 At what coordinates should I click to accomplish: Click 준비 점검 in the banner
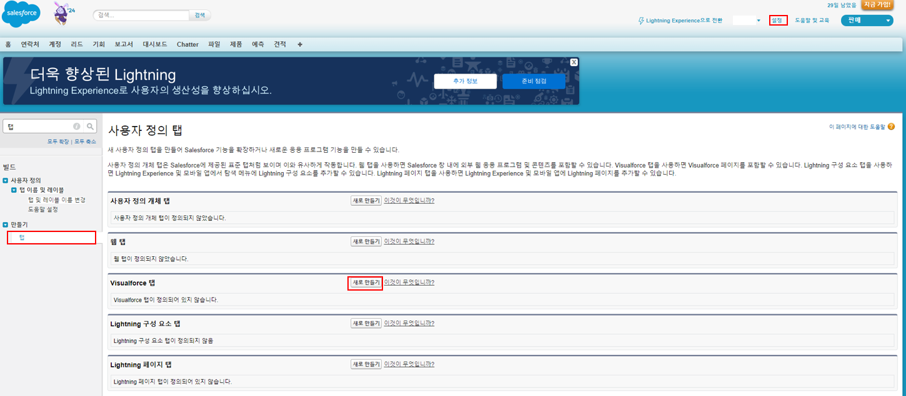tap(534, 81)
